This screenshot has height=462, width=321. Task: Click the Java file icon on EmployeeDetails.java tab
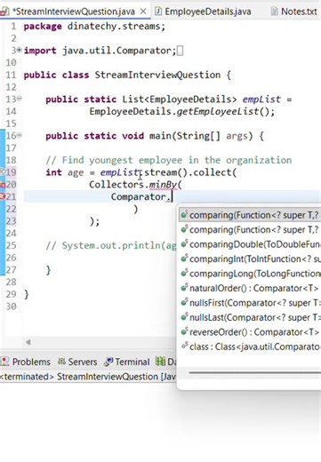[158, 12]
